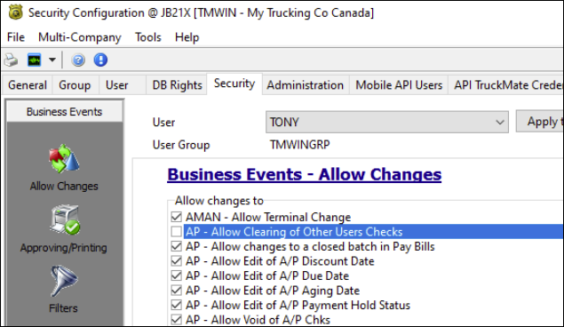This screenshot has width=564, height=327.
Task: Click the blue exclamation mark icon
Action: 100,60
